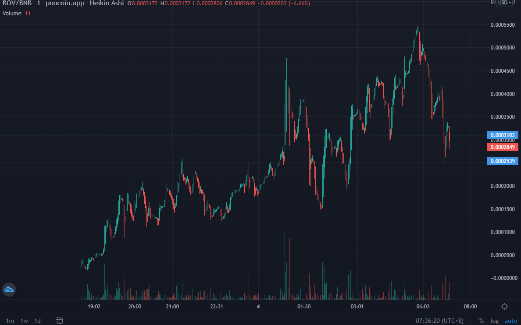
Task: Click the Volume indicator label
Action: [12, 13]
